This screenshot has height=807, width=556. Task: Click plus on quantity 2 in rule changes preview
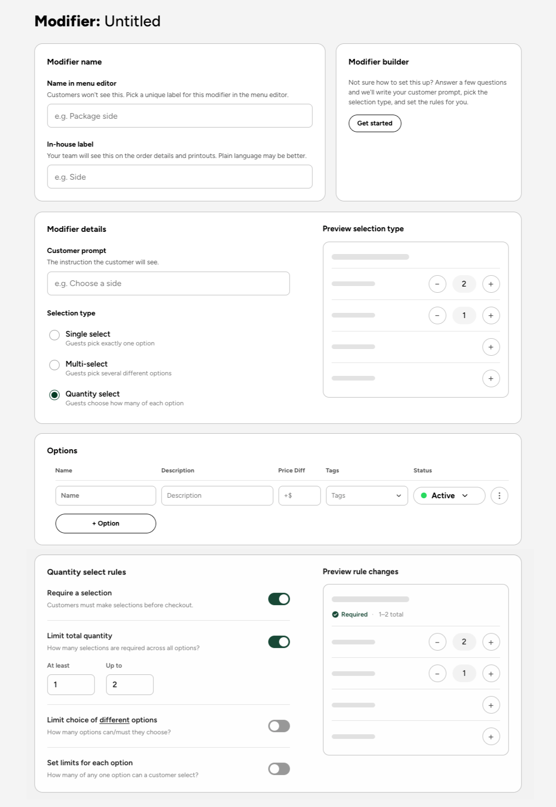click(491, 642)
